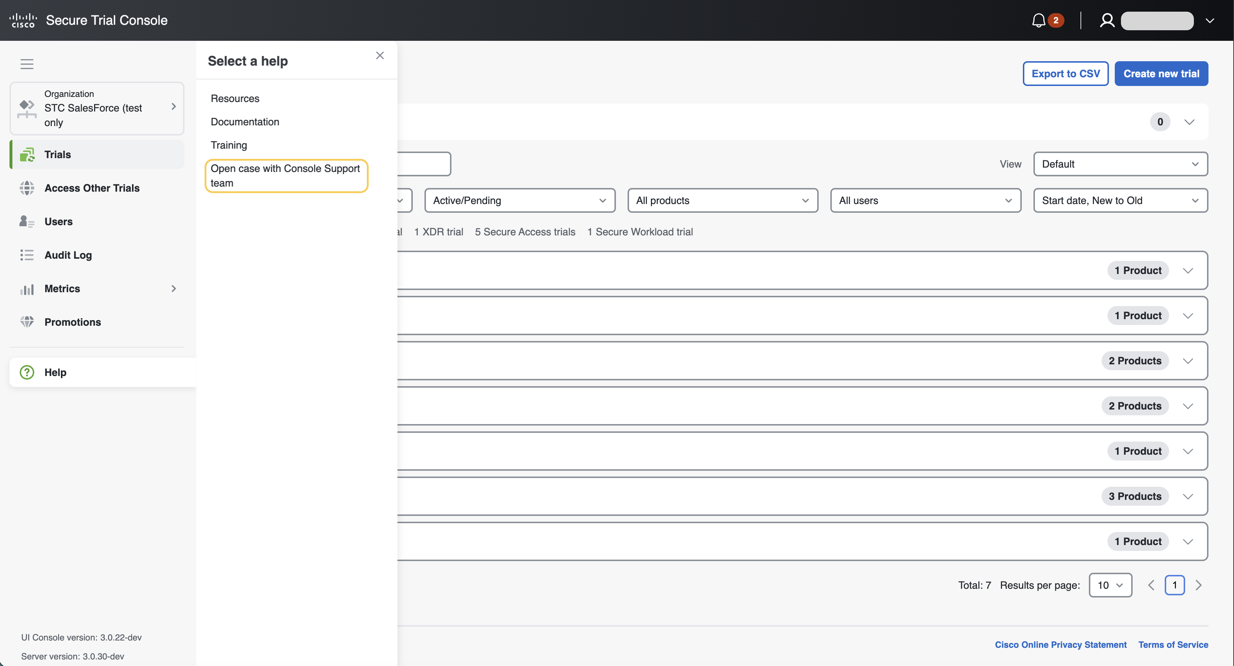
Task: Open Access Other Trials globe icon
Action: click(27, 188)
